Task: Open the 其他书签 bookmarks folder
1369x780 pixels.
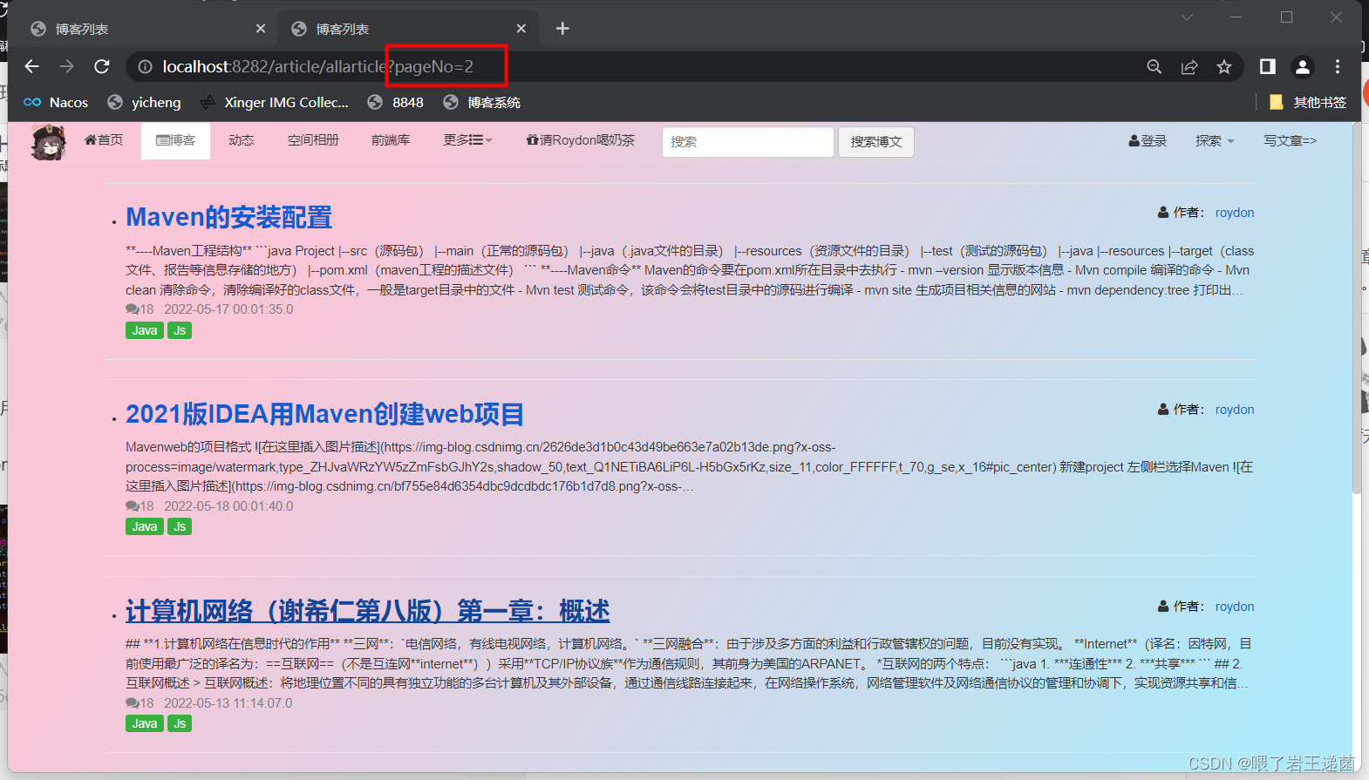Action: 1307,102
